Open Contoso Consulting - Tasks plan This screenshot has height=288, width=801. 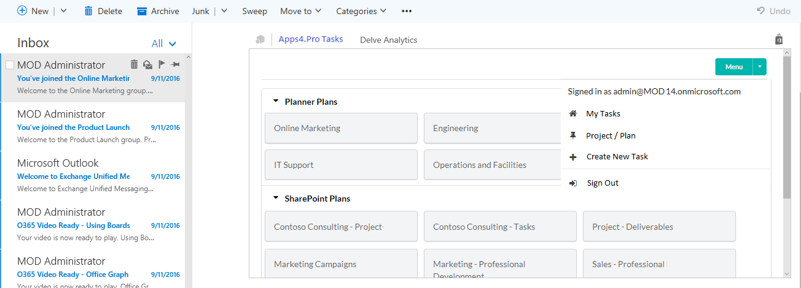(x=500, y=227)
